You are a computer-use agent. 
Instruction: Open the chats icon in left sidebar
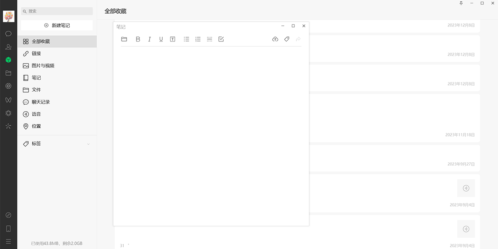(x=8, y=34)
